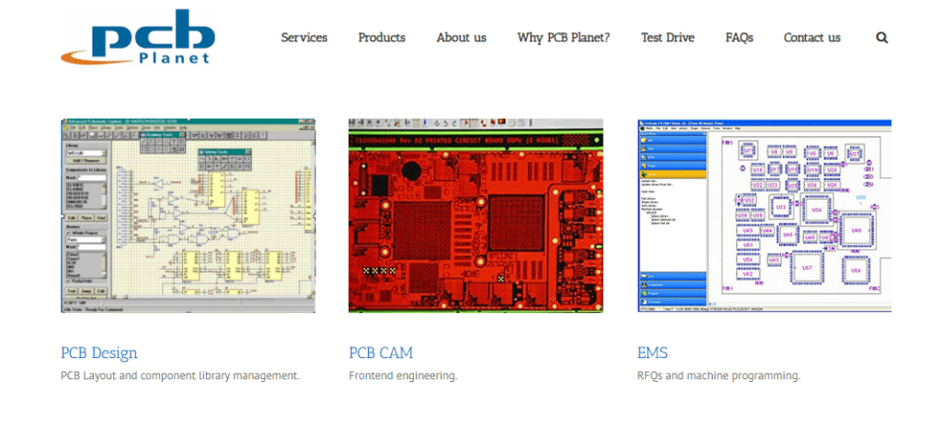Screen dimensions: 942x428
Task: Open the PCB Design heading link
Action: (98, 353)
